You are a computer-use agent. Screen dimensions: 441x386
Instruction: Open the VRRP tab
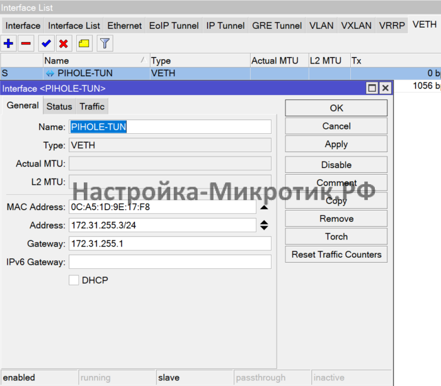coord(392,26)
